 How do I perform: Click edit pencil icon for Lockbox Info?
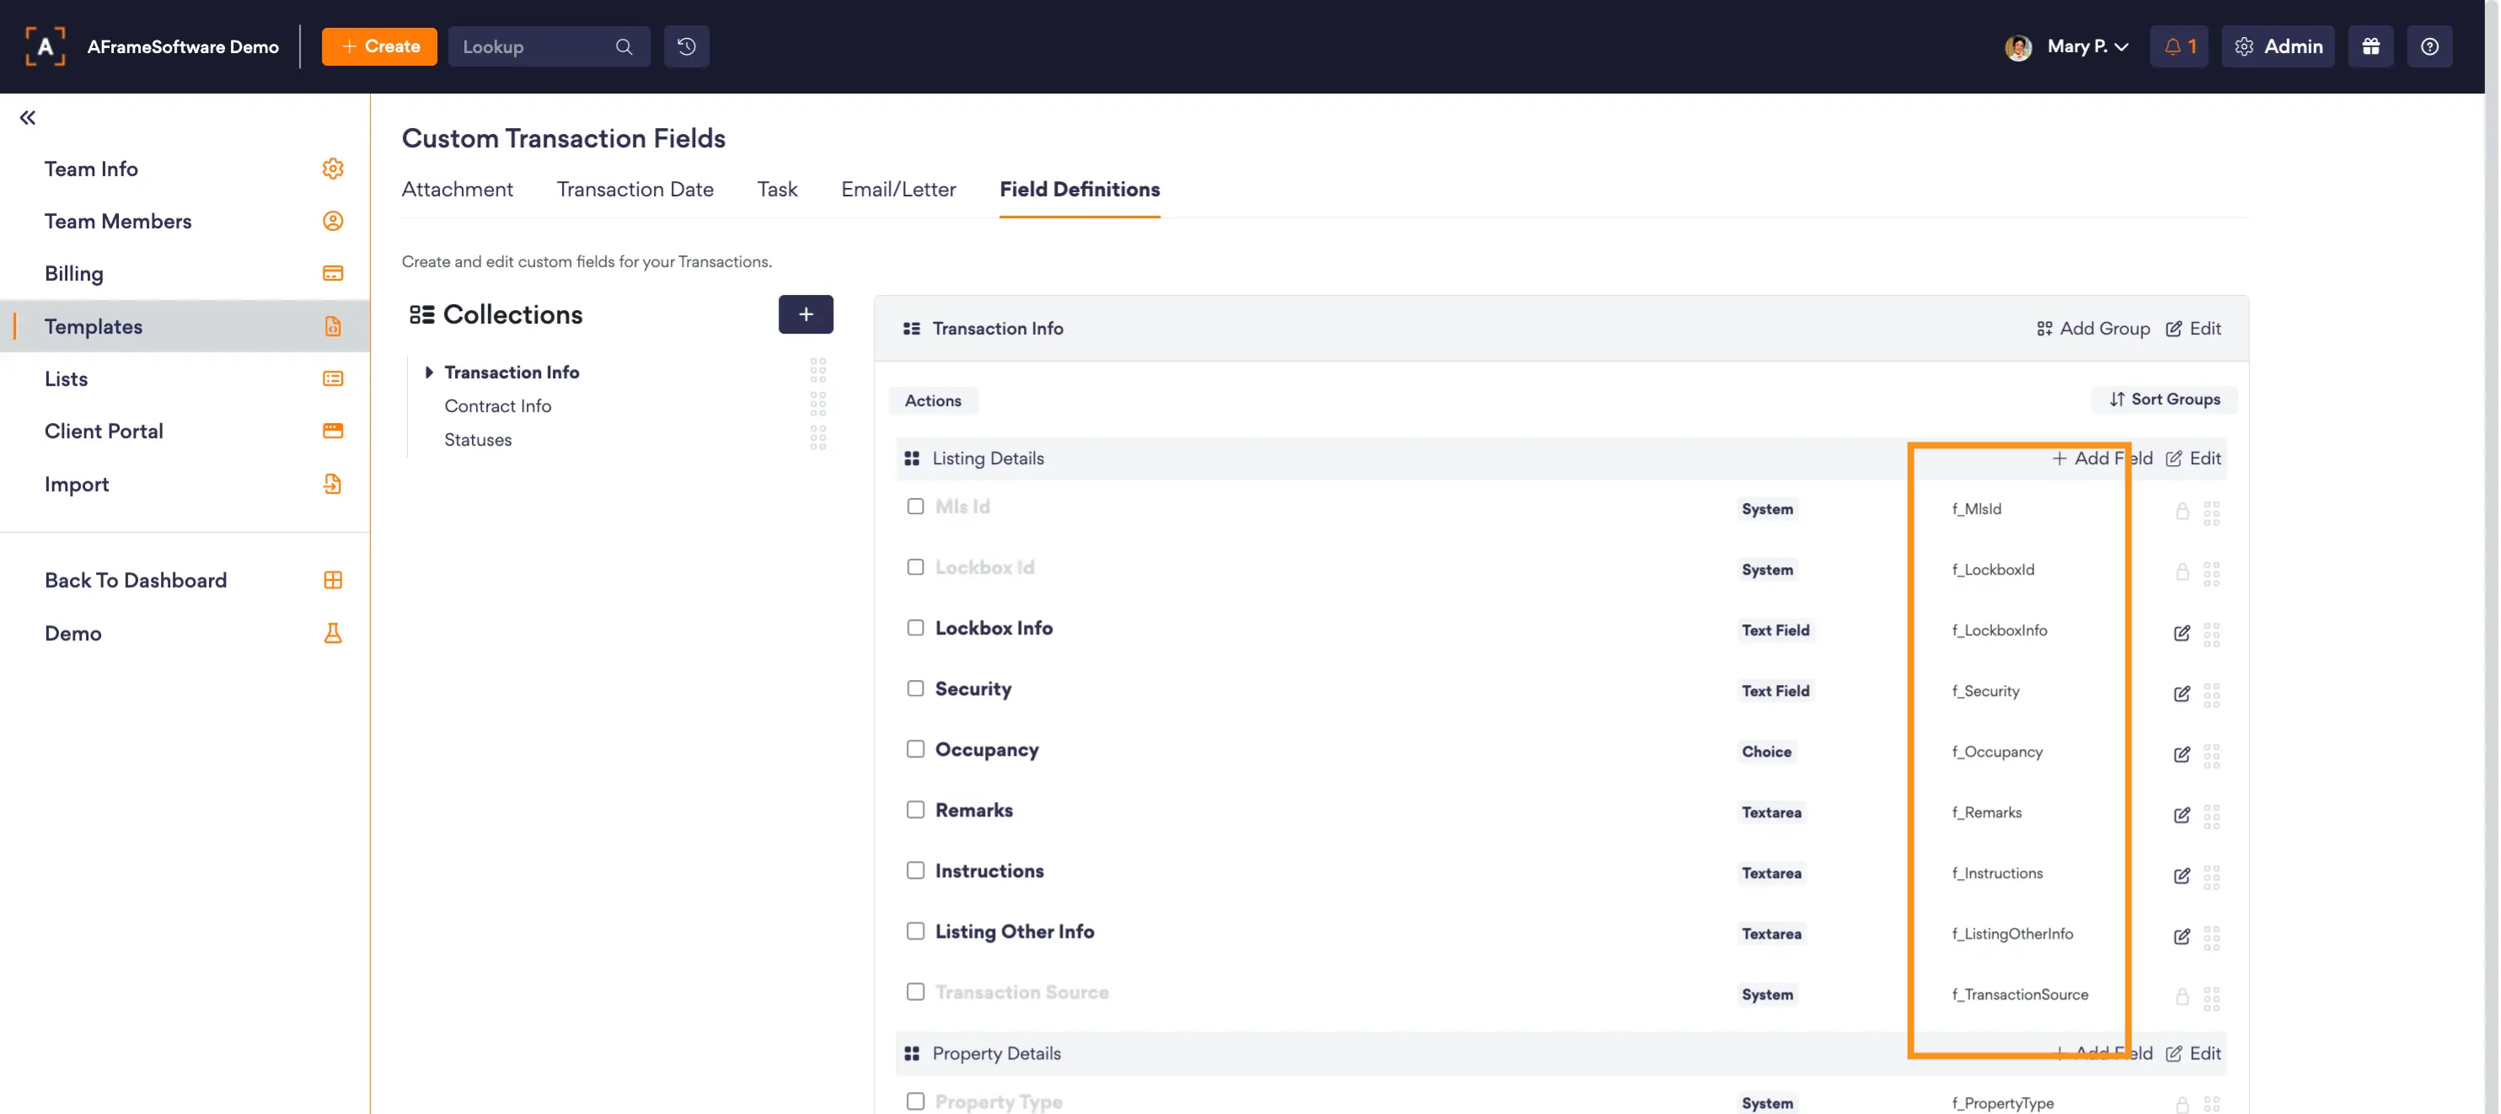tap(2181, 632)
